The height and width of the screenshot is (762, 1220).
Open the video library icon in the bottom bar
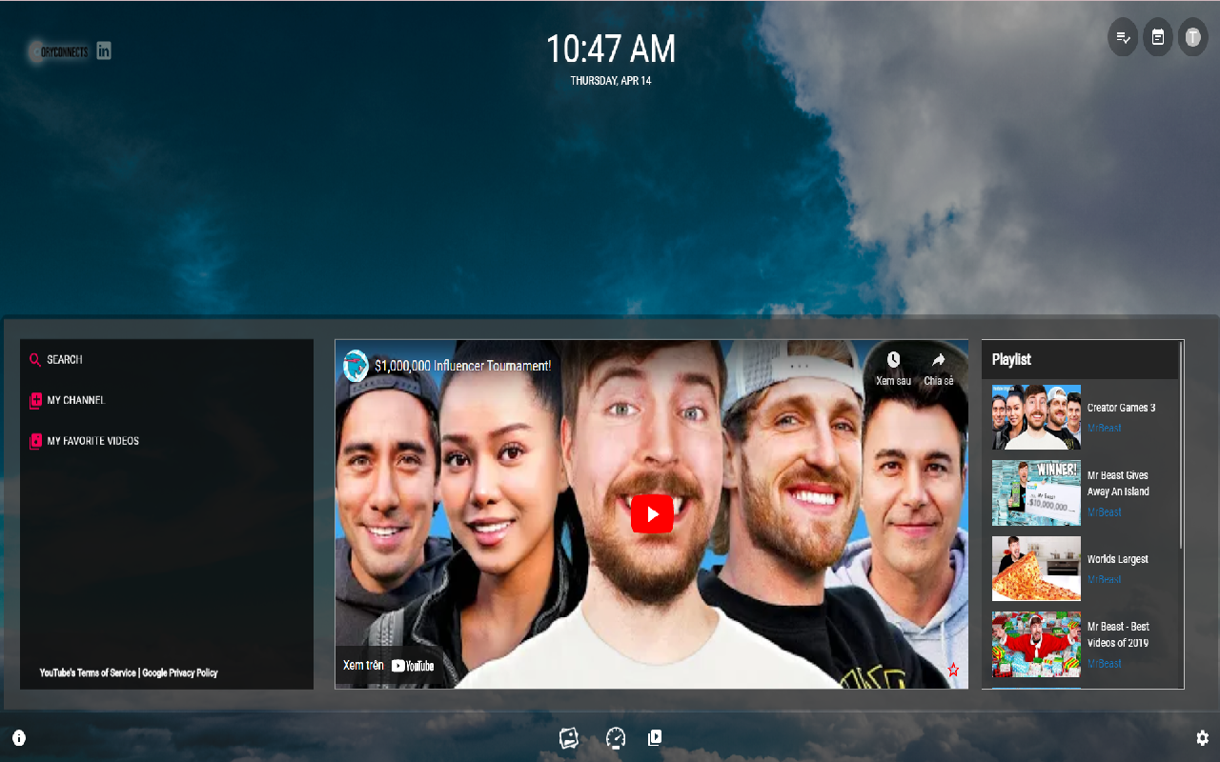pyautogui.click(x=655, y=738)
